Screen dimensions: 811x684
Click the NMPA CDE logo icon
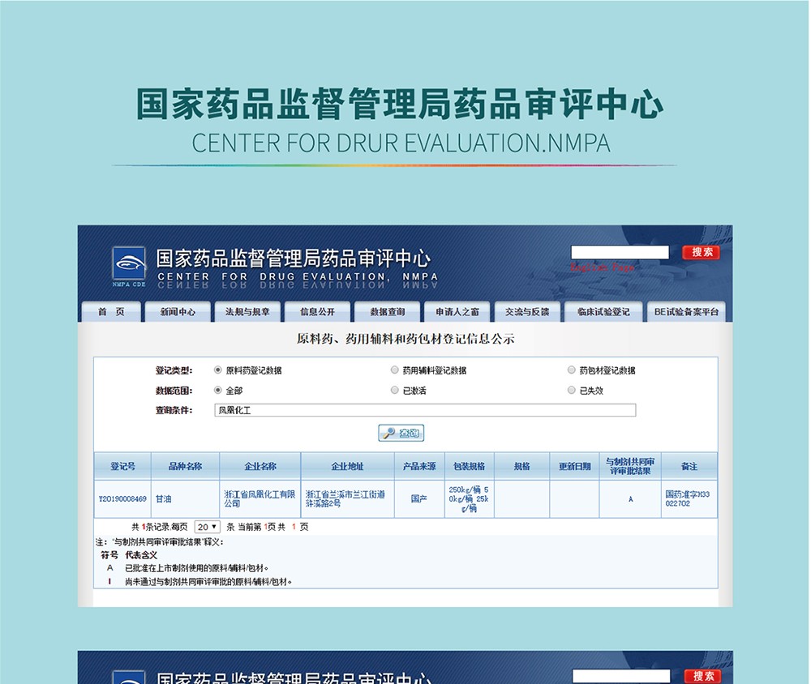click(128, 264)
